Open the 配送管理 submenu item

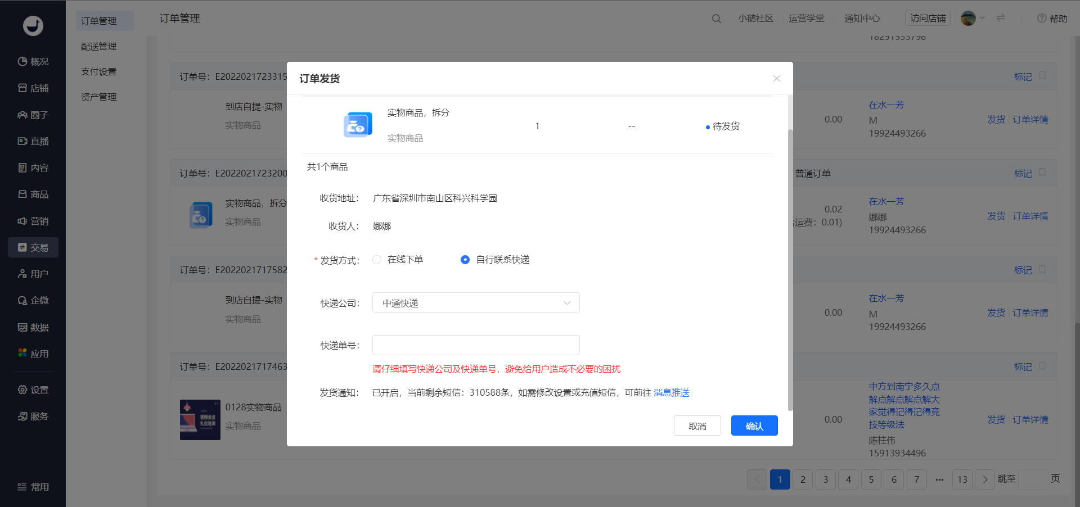pyautogui.click(x=98, y=46)
